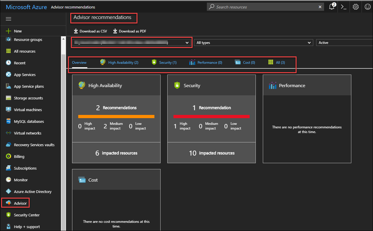Click orange High Availability impact bar
The height and width of the screenshot is (231, 373).
click(116, 116)
